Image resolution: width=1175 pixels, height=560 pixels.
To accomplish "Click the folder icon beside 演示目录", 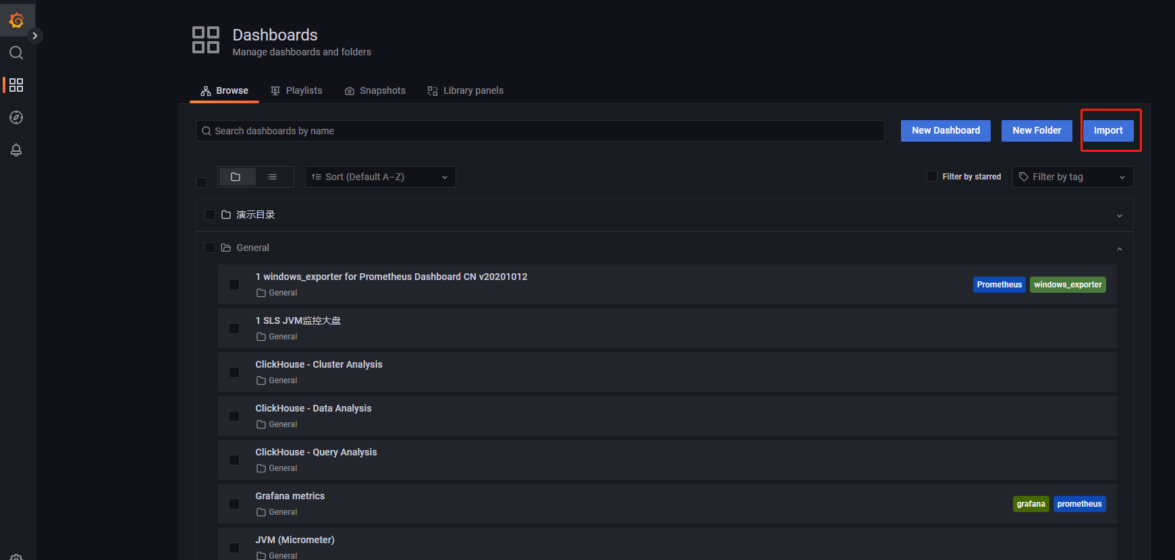I will [226, 215].
